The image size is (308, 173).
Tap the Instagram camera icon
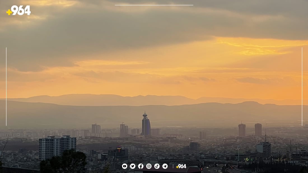[x=149, y=166]
